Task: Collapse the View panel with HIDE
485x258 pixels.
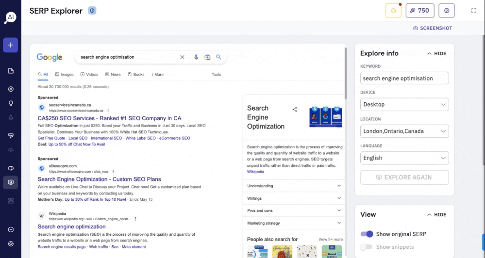Action: click(x=436, y=215)
